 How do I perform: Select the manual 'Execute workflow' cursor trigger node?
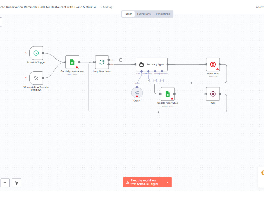[36, 78]
